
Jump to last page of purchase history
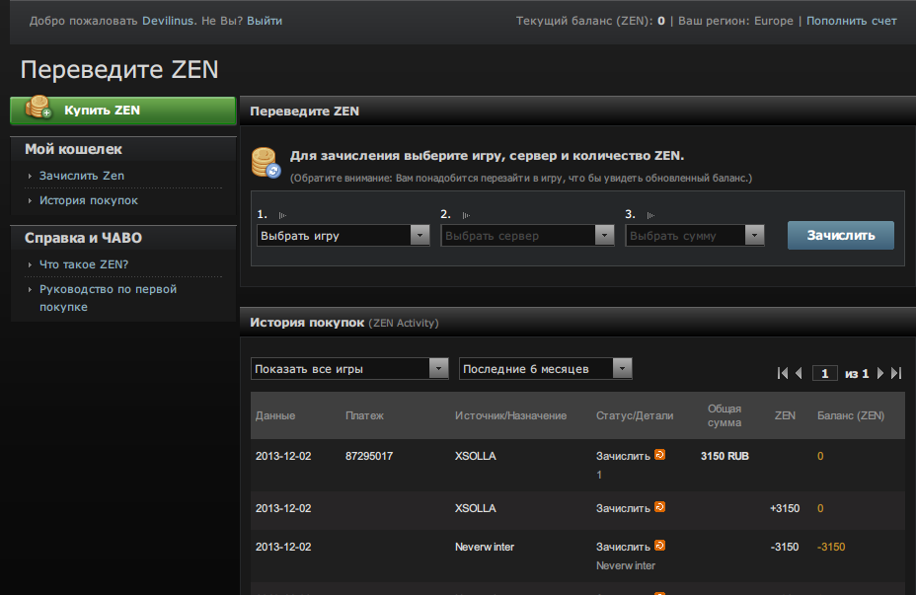click(x=896, y=373)
